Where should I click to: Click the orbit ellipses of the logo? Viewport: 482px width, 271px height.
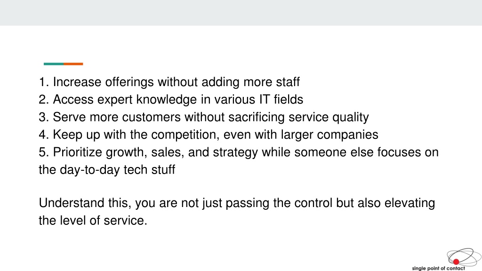click(x=464, y=257)
